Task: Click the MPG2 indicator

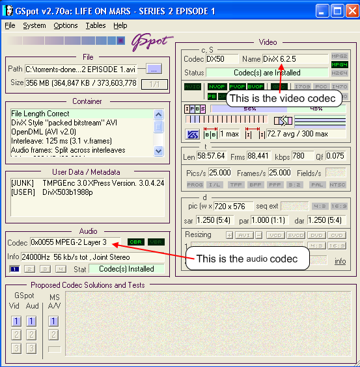Action: coord(339,56)
